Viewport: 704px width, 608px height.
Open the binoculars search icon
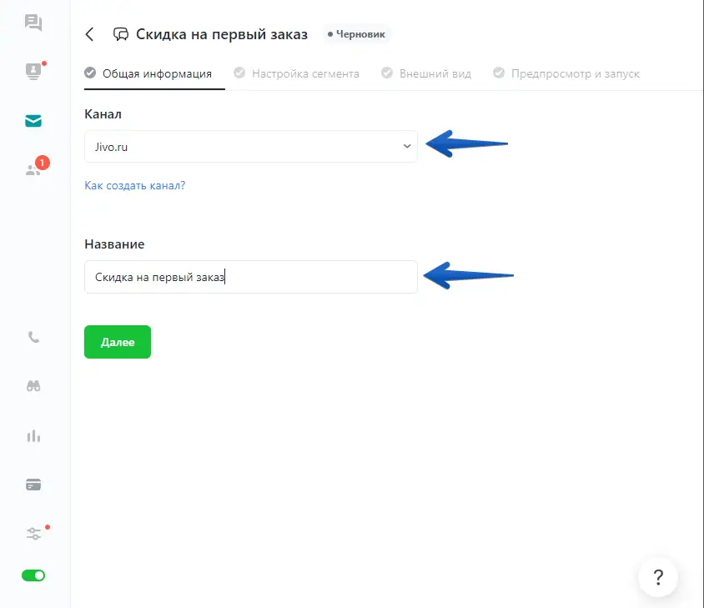pyautogui.click(x=33, y=386)
